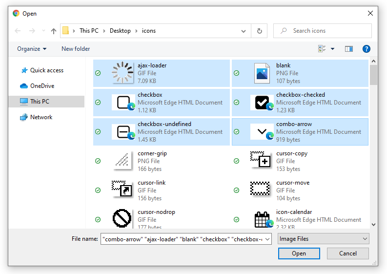Viewport: 387px width, 274px height.
Task: Click the sync status mark beside cursor-copy
Action: click(236, 161)
